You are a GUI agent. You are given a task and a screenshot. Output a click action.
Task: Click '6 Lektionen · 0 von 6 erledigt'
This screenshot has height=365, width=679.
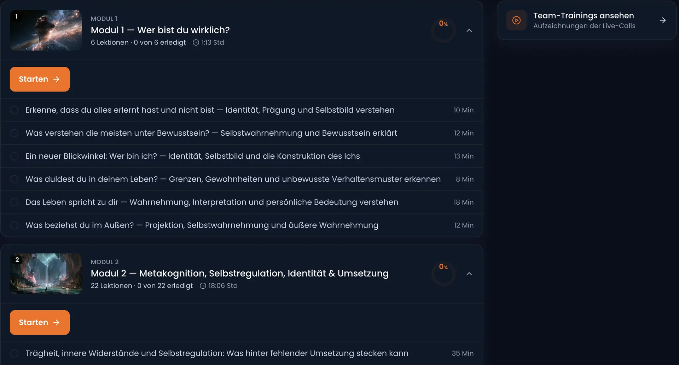point(138,42)
